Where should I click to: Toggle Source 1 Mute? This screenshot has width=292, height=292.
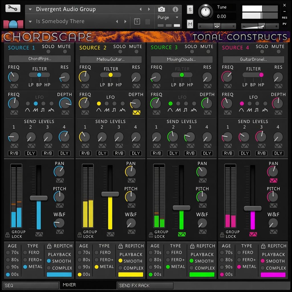[x=65, y=52]
